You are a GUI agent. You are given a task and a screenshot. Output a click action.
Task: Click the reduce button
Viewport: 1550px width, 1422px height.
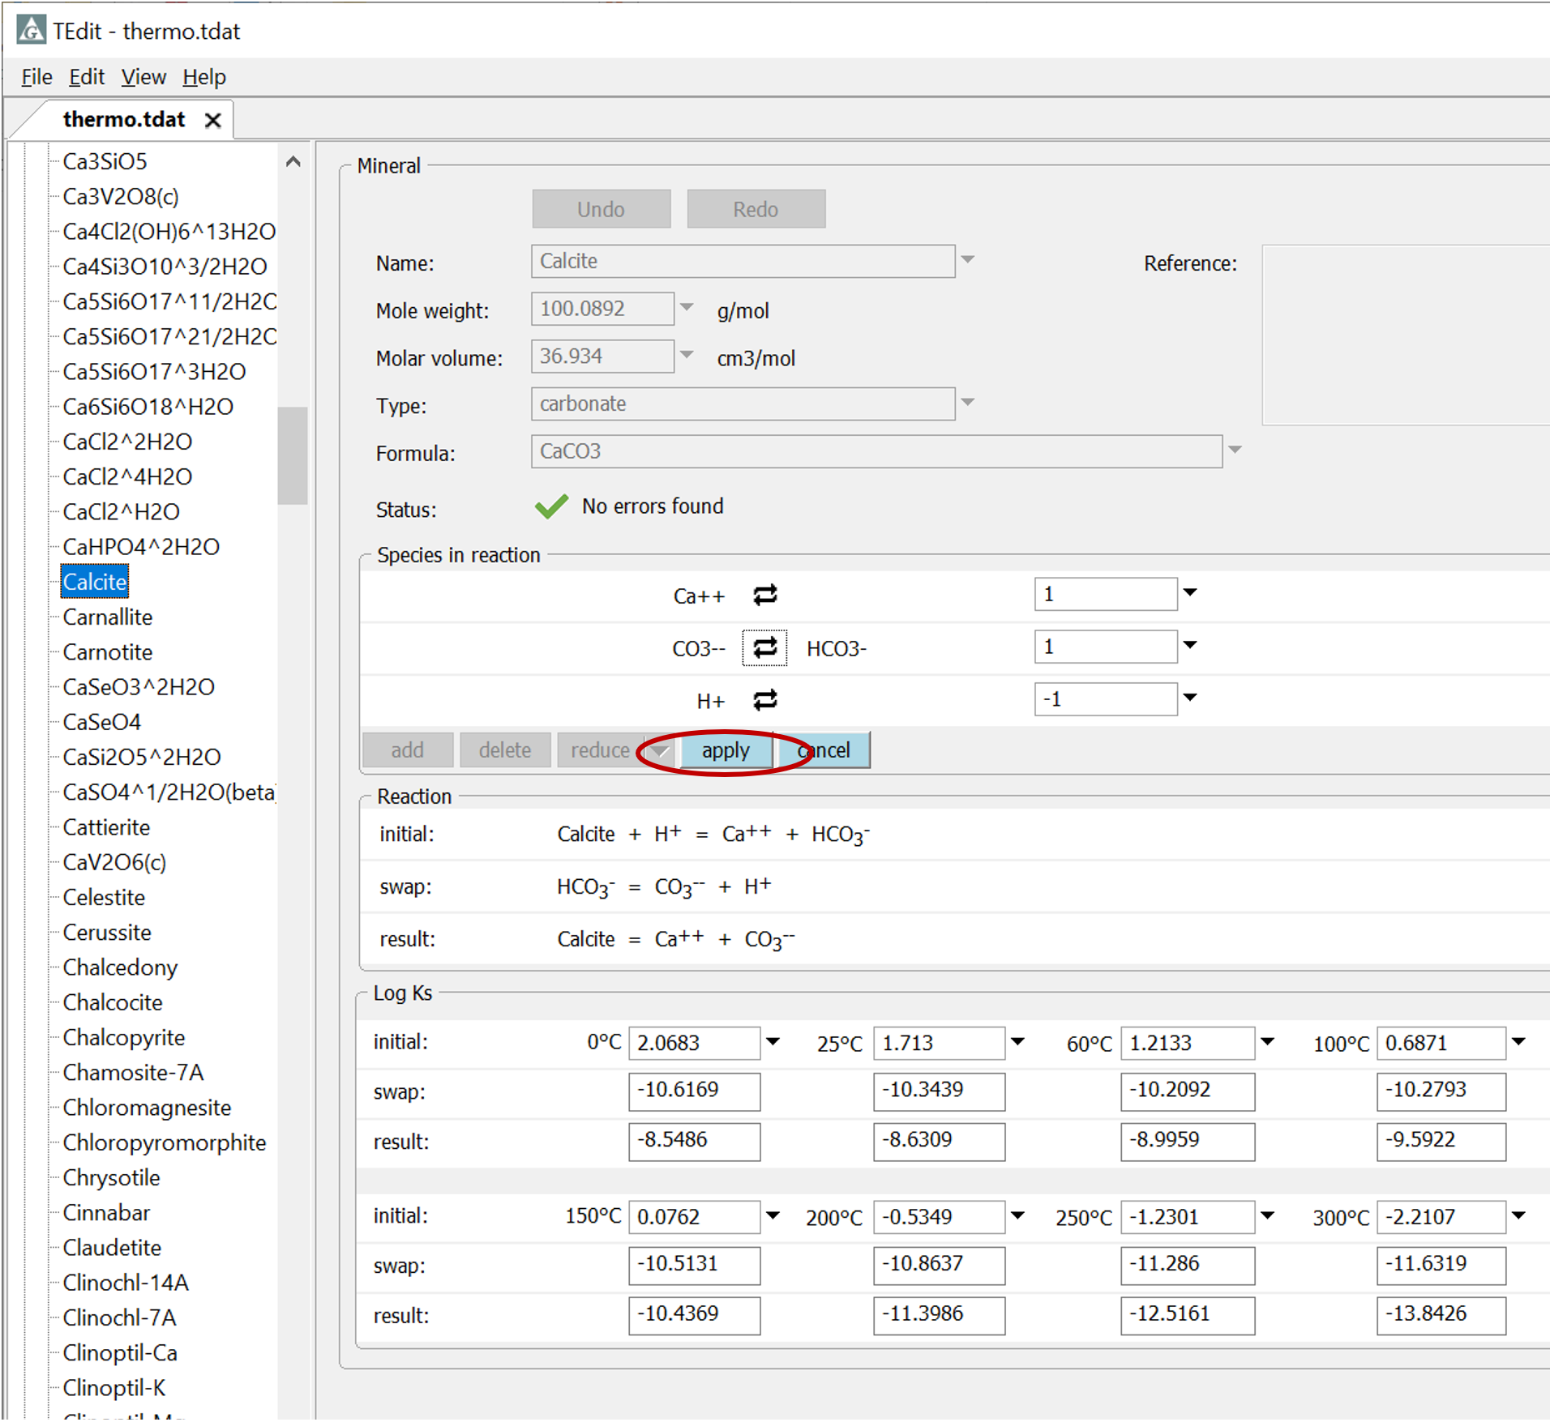tap(601, 750)
